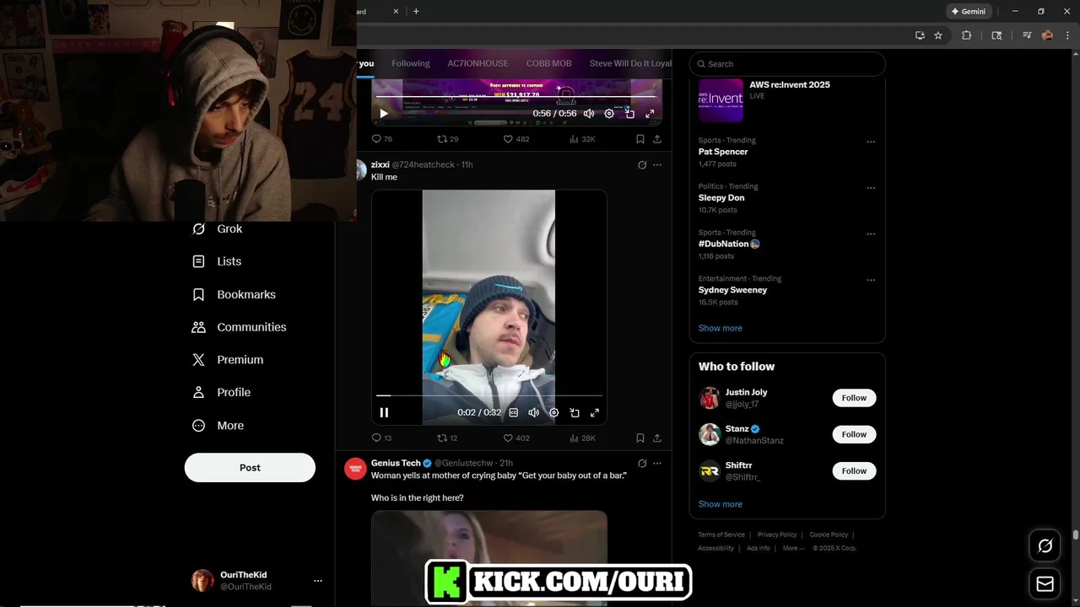Open the browser Extensions puzzle icon
Image resolution: width=1080 pixels, height=607 pixels.
tap(967, 35)
